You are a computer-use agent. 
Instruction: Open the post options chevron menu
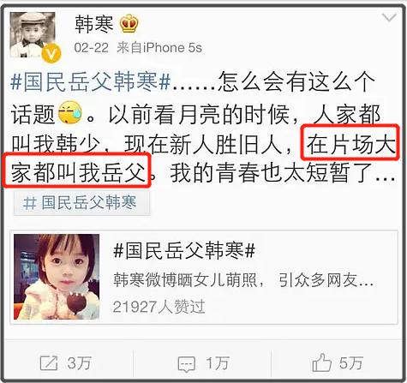(389, 18)
